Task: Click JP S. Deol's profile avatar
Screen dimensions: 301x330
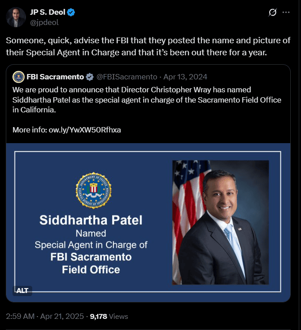Action: [x=16, y=17]
